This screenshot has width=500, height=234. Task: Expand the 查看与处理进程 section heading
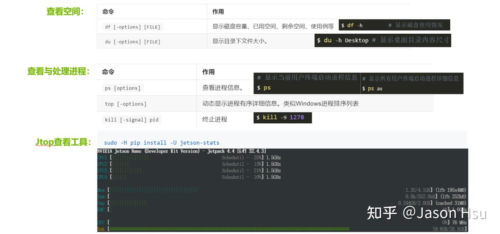(58, 70)
